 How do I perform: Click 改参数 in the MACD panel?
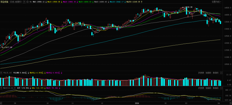(201, 88)
